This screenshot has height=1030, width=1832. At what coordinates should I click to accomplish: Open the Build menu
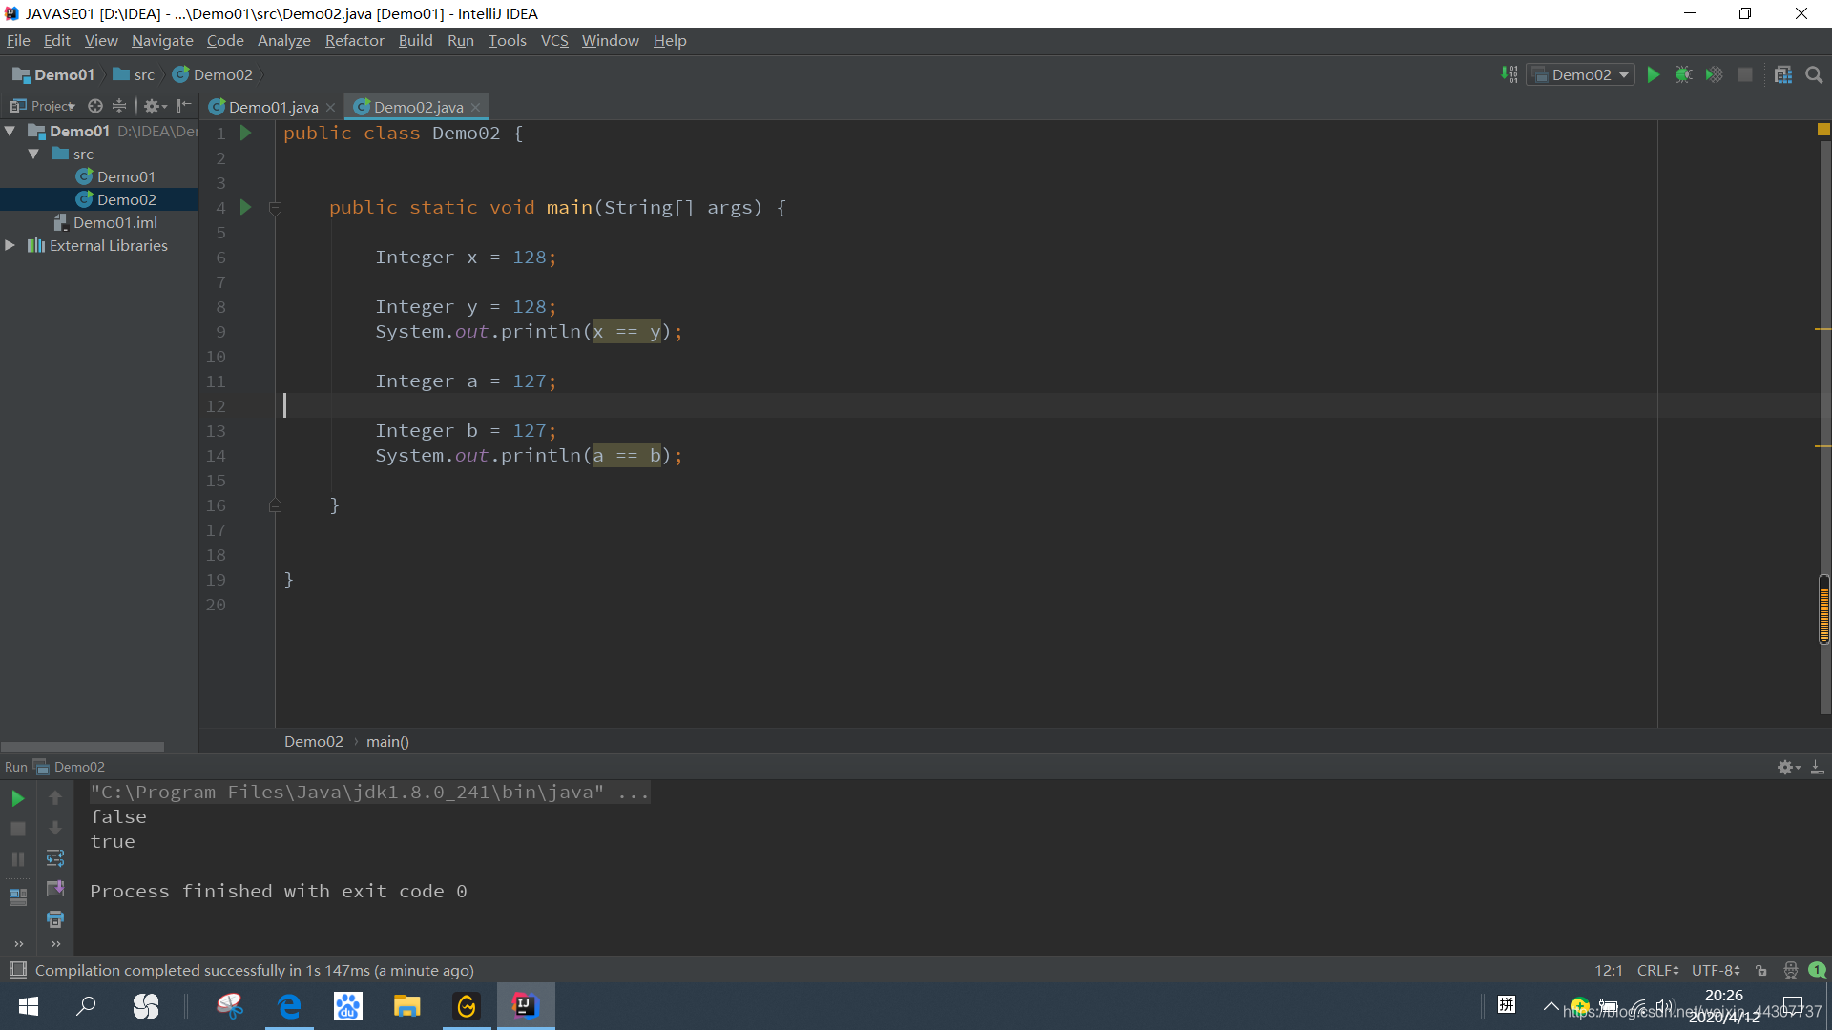(x=415, y=40)
